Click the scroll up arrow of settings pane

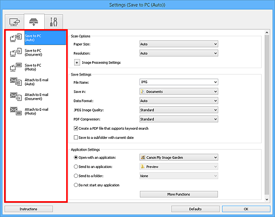pos(267,33)
